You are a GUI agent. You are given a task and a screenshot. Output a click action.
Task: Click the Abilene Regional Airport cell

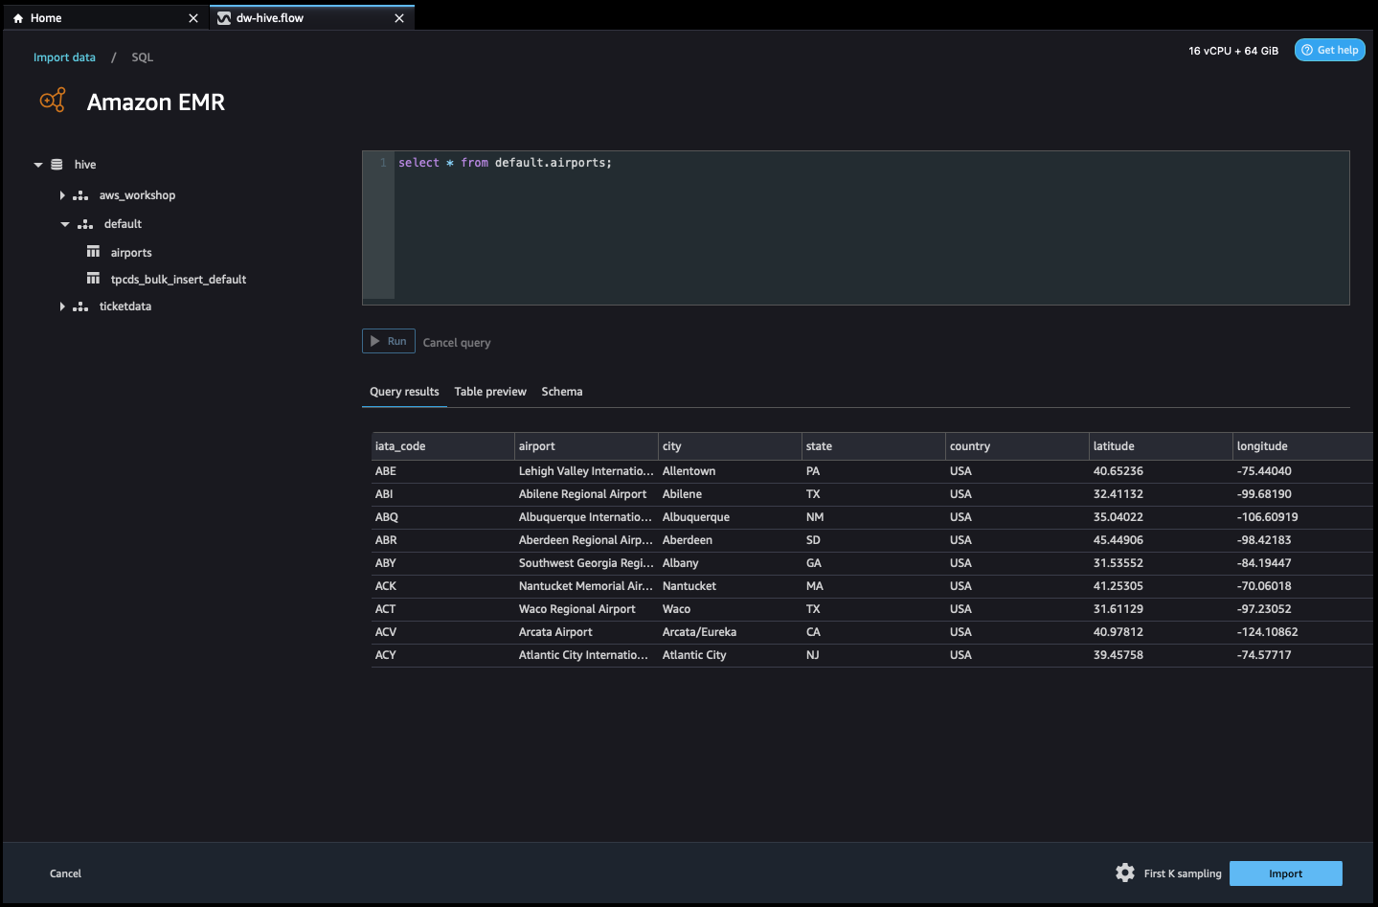point(587,494)
